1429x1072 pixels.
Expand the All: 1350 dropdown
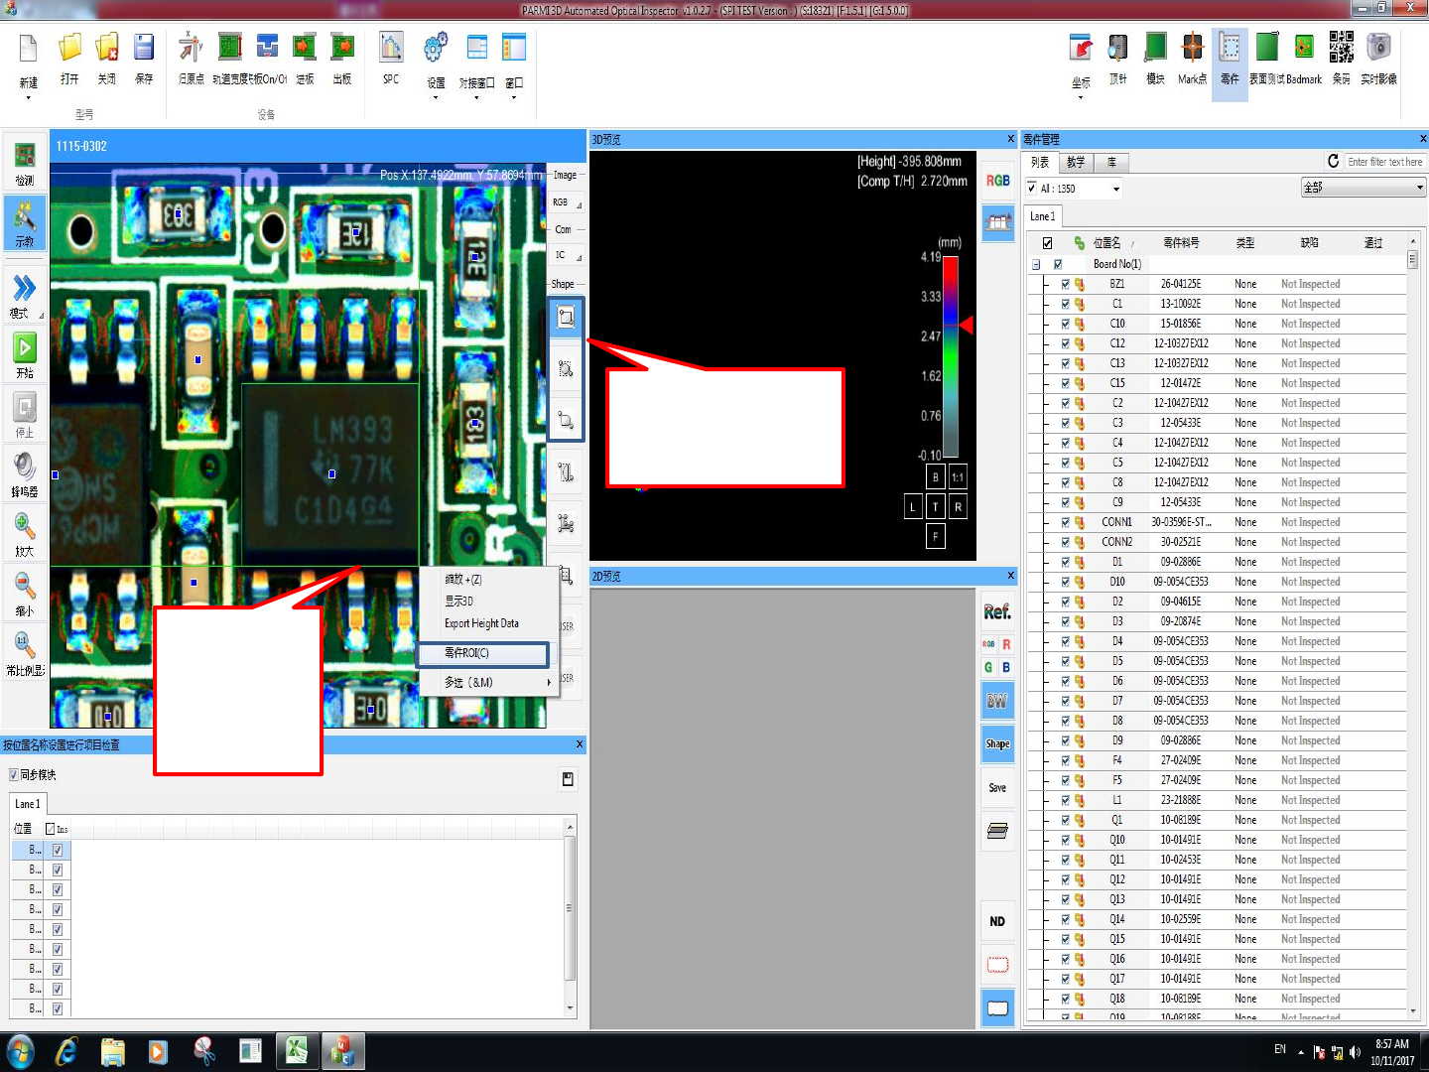pyautogui.click(x=1115, y=189)
